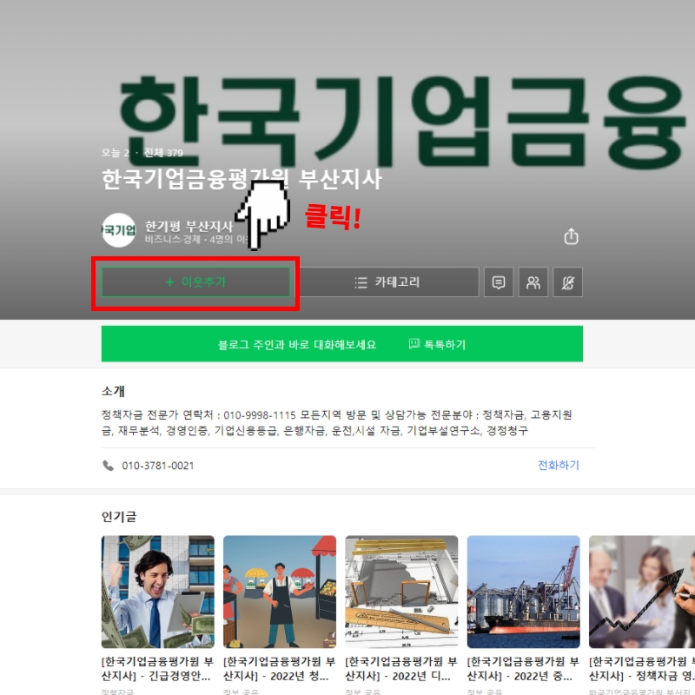Click the 전화하기 call link
This screenshot has height=695, width=695.
(x=558, y=465)
